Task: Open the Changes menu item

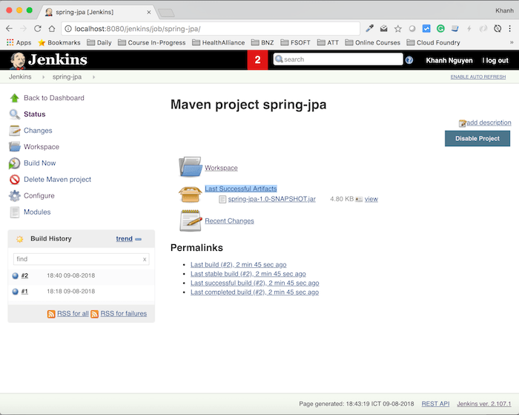Action: (38, 131)
